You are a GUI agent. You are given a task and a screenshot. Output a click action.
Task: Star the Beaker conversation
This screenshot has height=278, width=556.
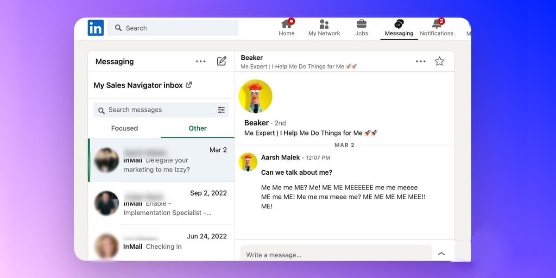click(x=439, y=61)
